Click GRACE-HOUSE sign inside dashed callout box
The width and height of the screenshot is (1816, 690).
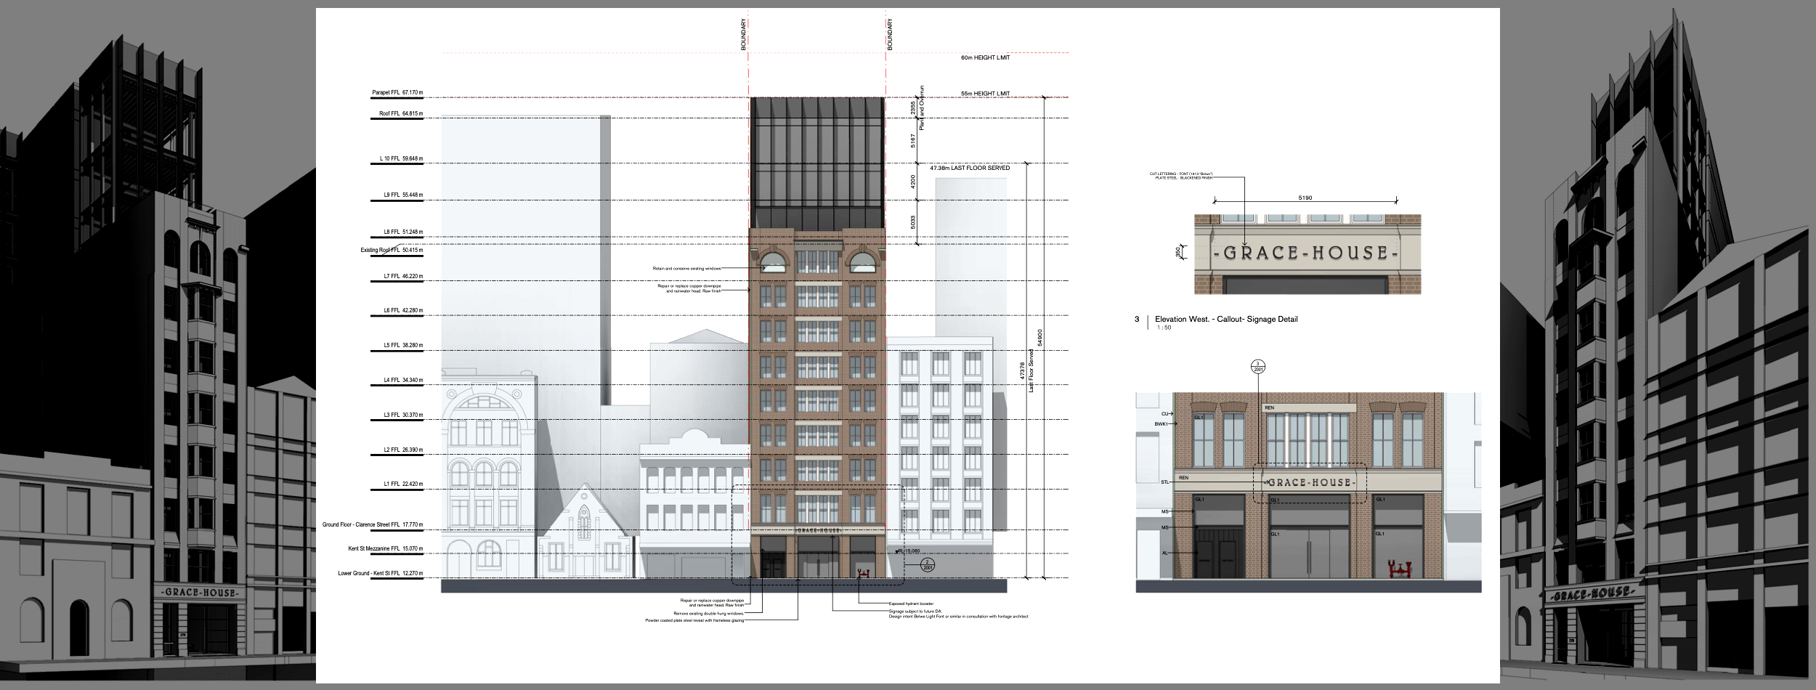click(1311, 482)
